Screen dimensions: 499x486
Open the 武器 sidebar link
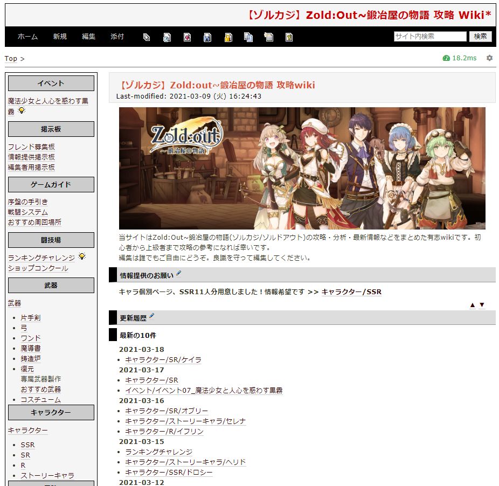click(x=15, y=303)
